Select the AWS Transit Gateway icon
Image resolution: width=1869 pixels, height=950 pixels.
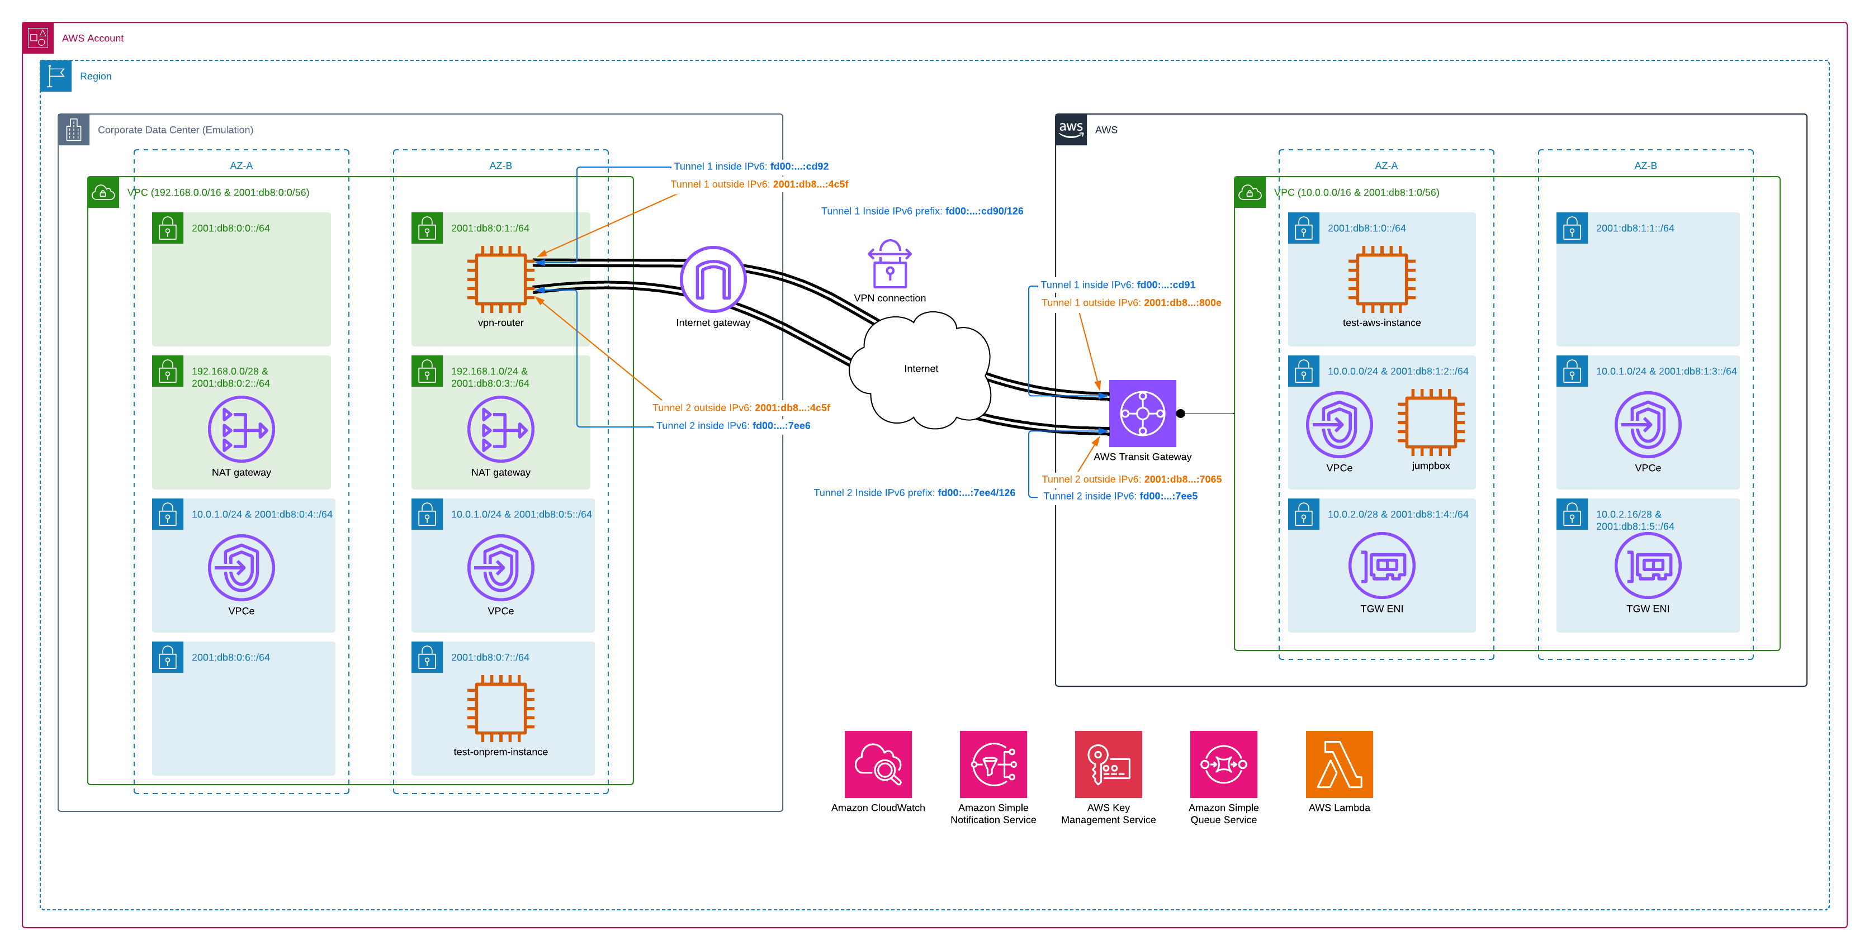tap(1142, 414)
